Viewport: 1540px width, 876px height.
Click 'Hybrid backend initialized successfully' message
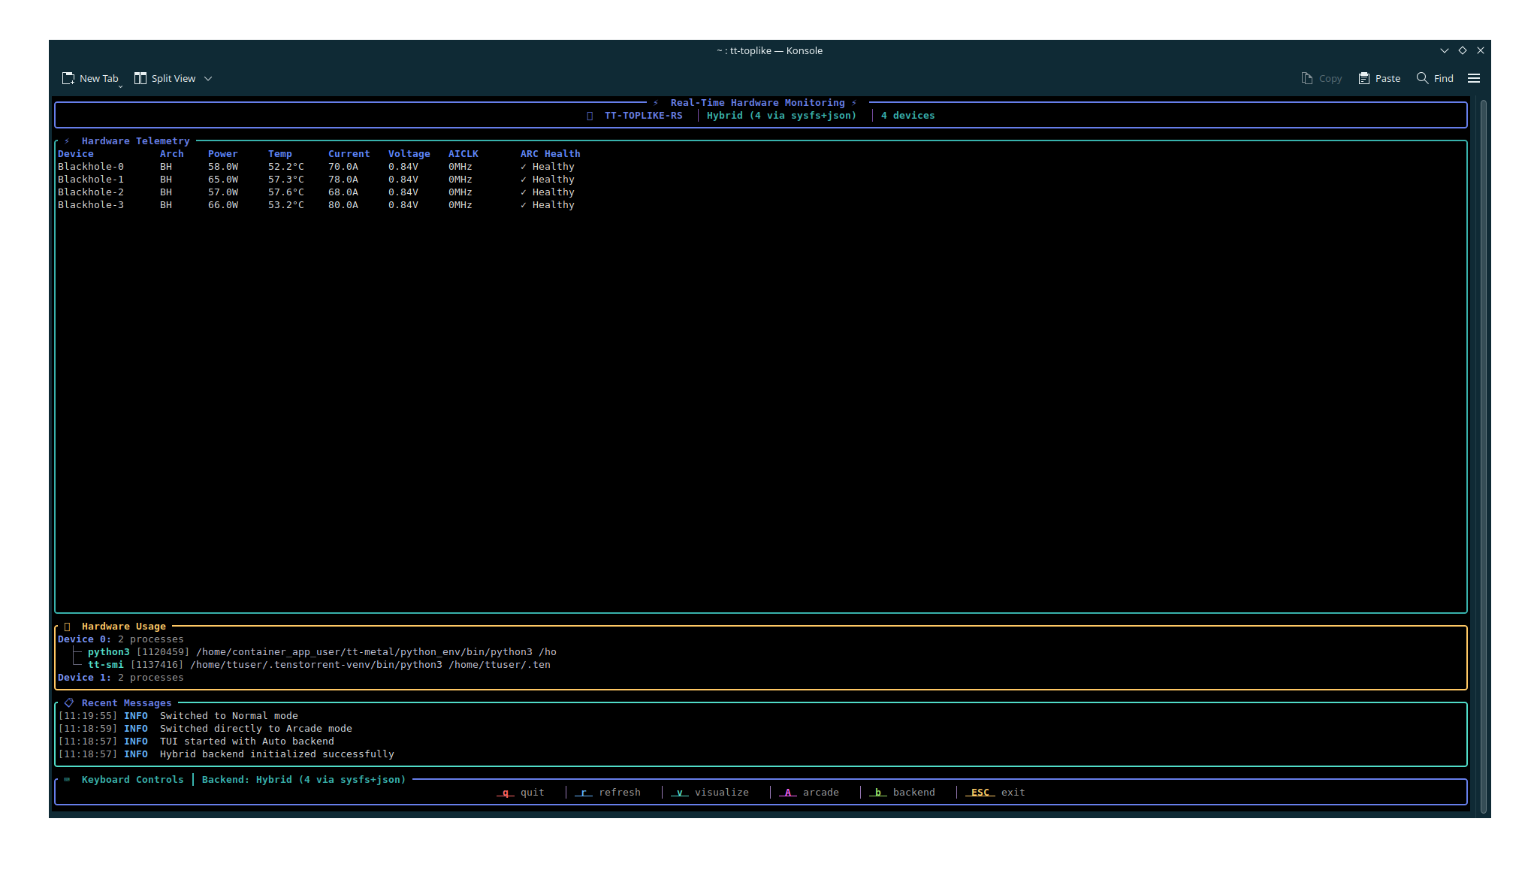coord(277,754)
